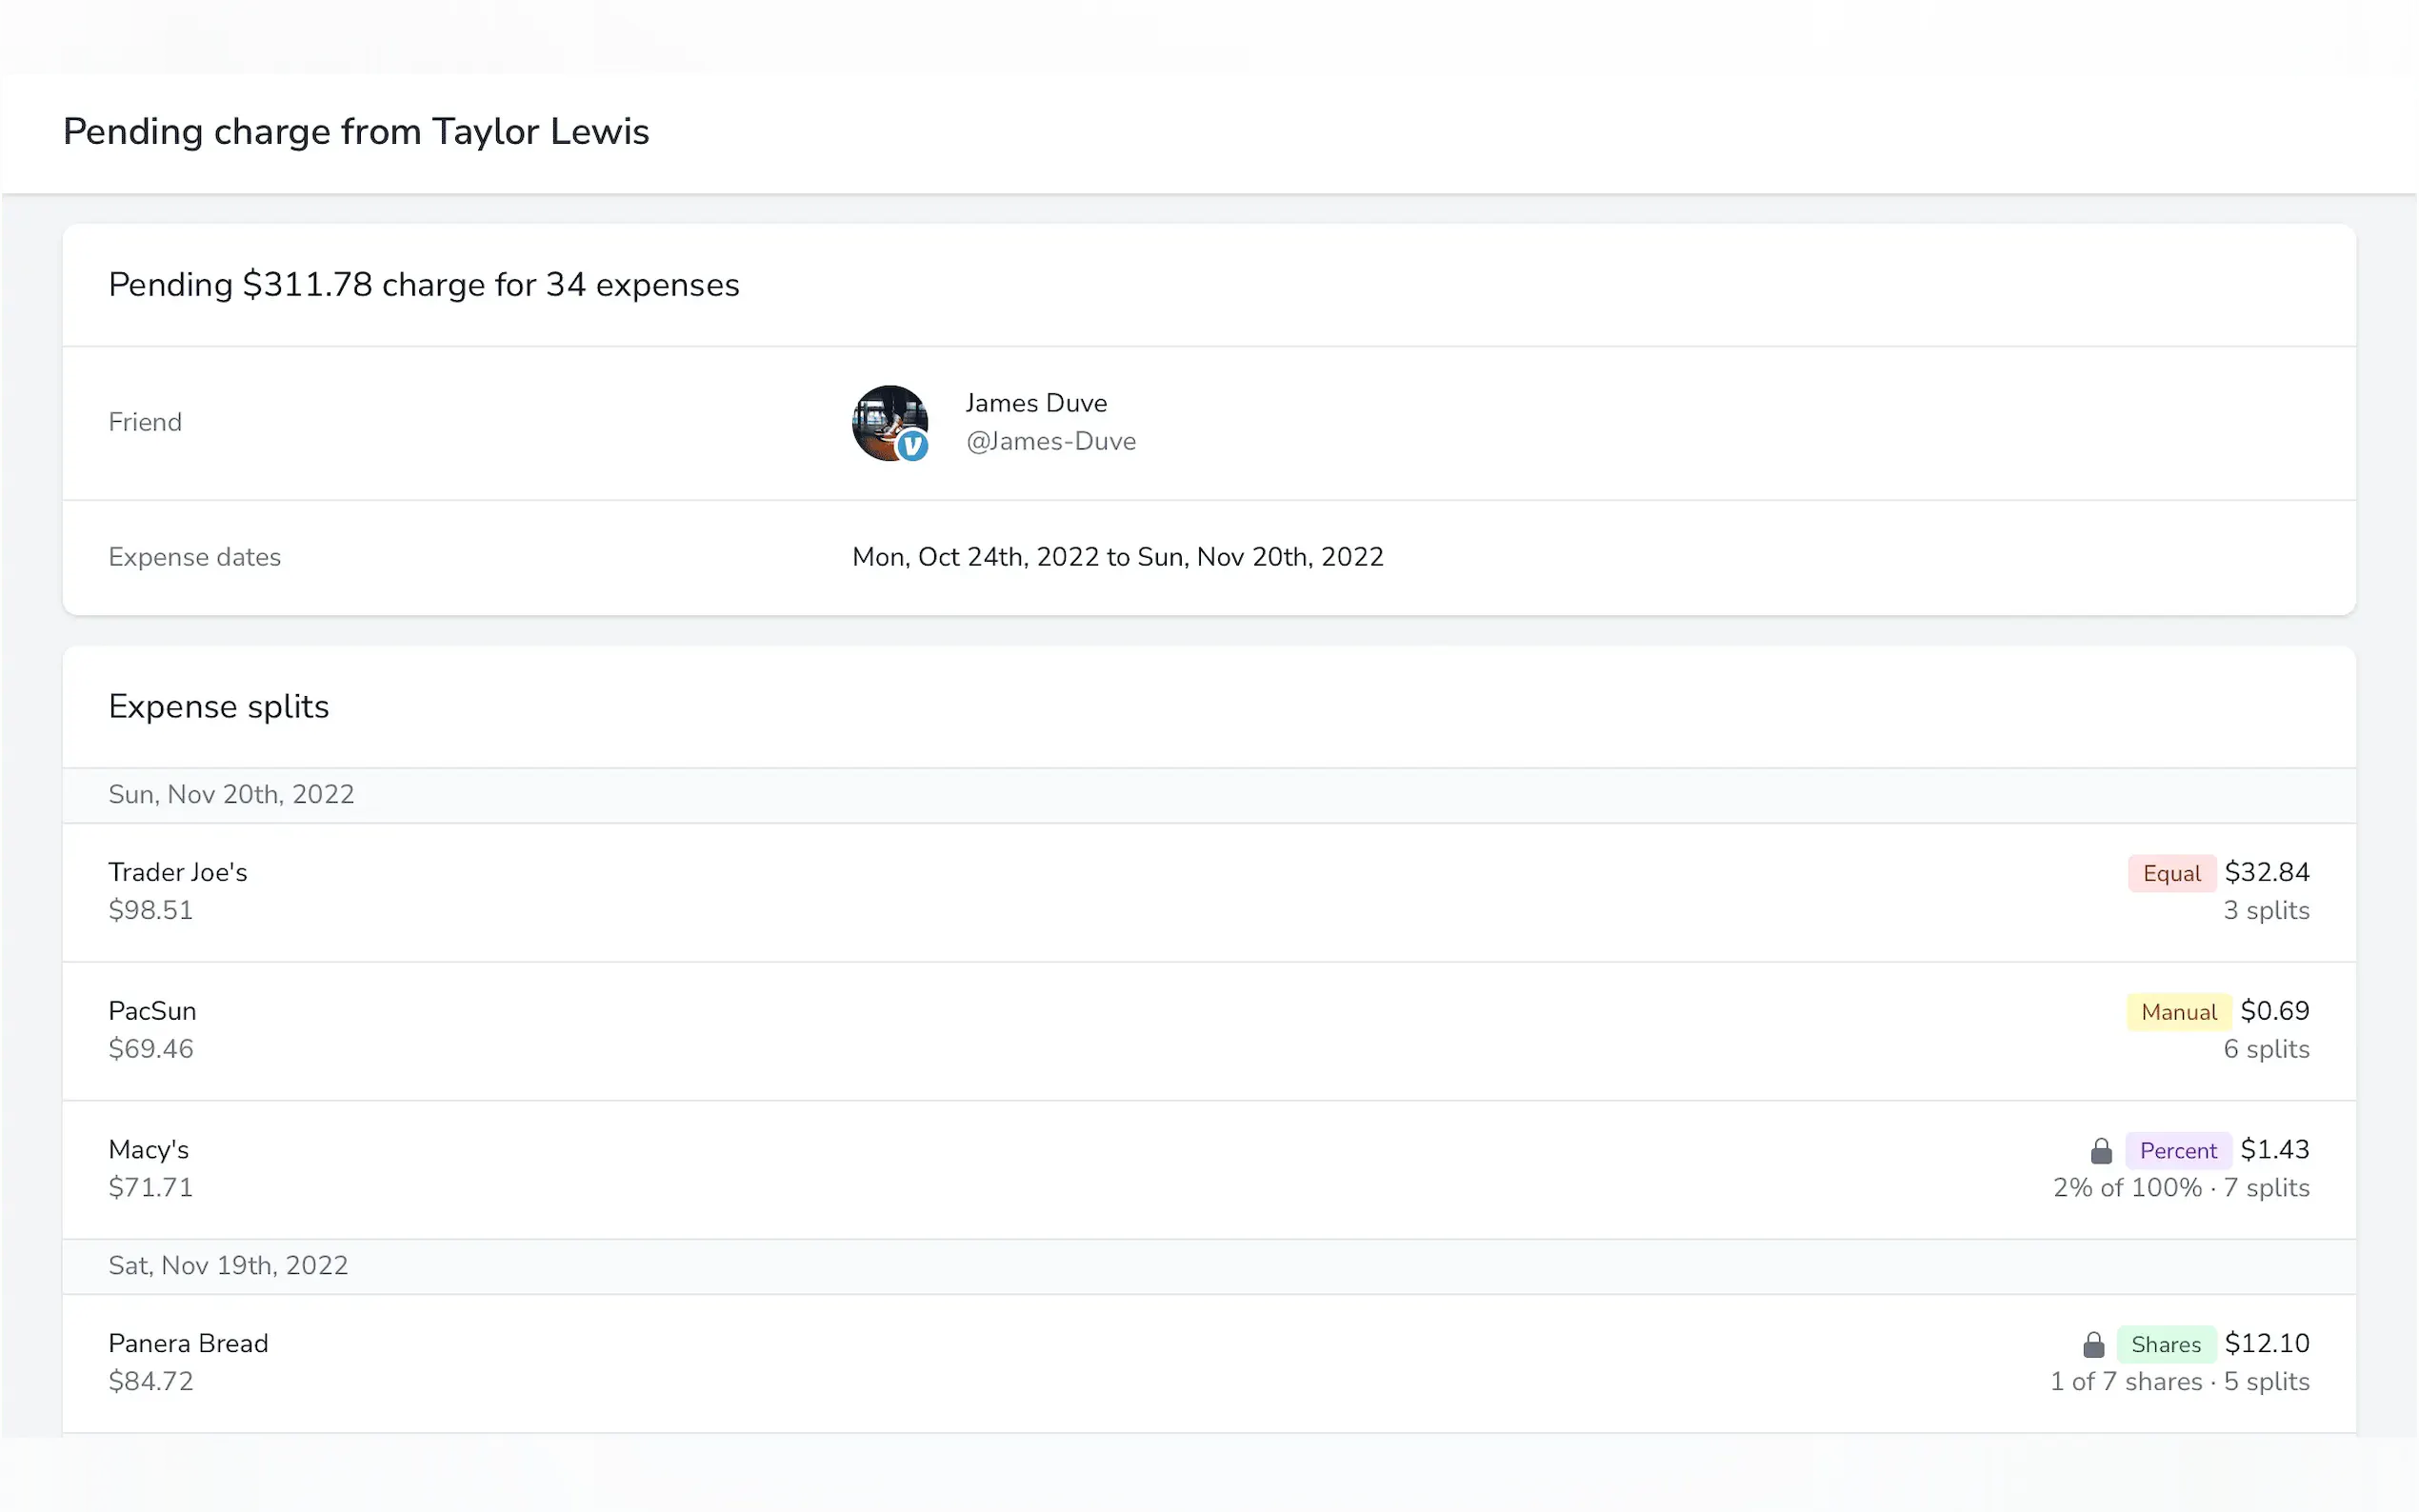Click the $0.69 PacSun split amount

[x=2274, y=1011]
